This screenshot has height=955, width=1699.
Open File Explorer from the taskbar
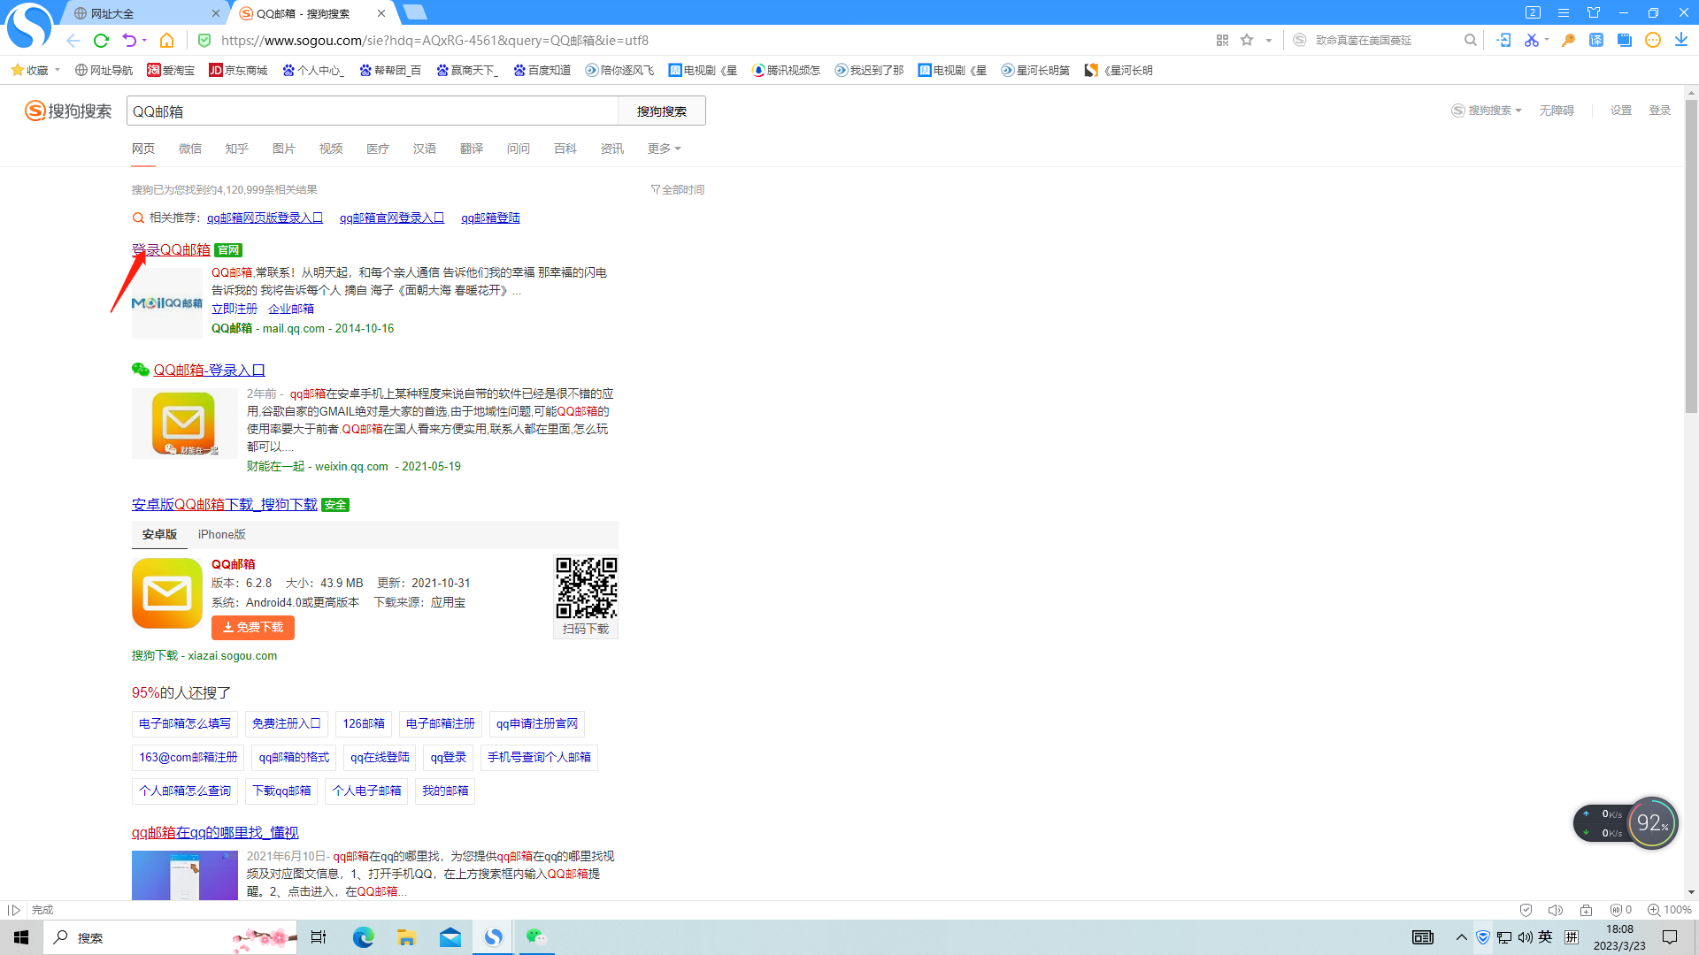[406, 937]
